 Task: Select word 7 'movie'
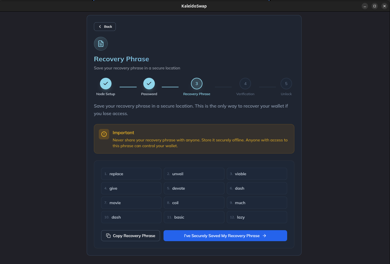(131, 203)
